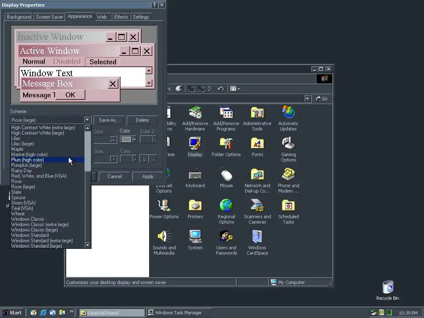The width and height of the screenshot is (424, 318).
Task: Click the Control Panel taskbar button
Action: coord(112,313)
